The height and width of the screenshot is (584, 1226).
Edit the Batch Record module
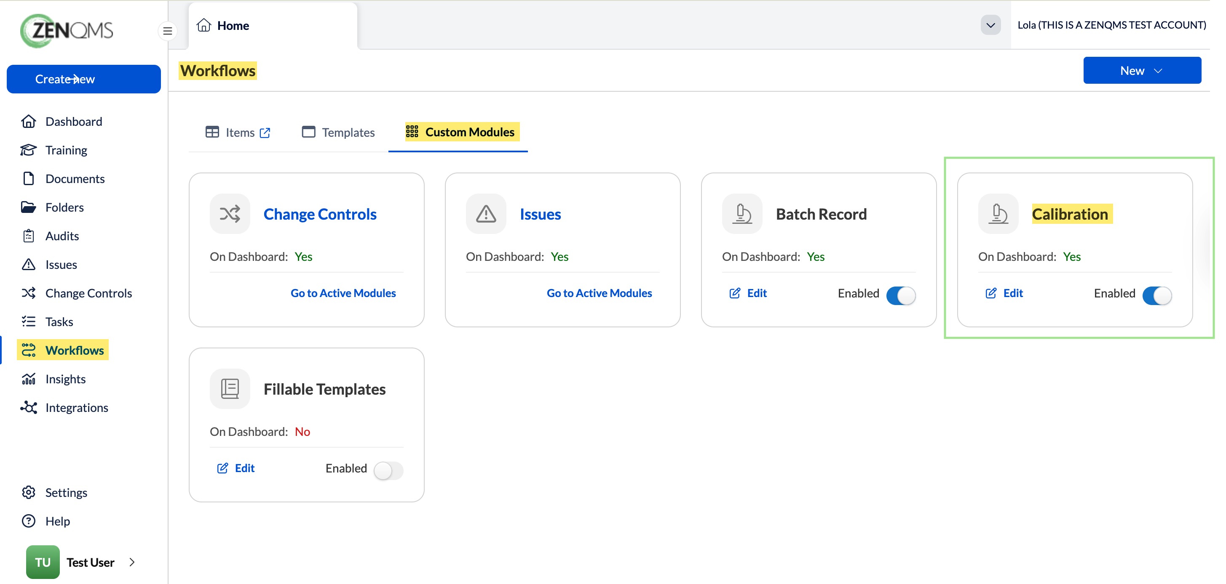click(748, 293)
